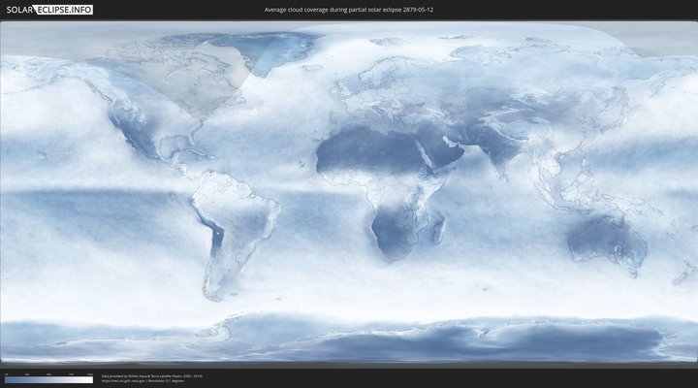The image size is (698, 388).
Task: Click the ECLIPSE.INFO white box in the logo
Action: (x=64, y=10)
